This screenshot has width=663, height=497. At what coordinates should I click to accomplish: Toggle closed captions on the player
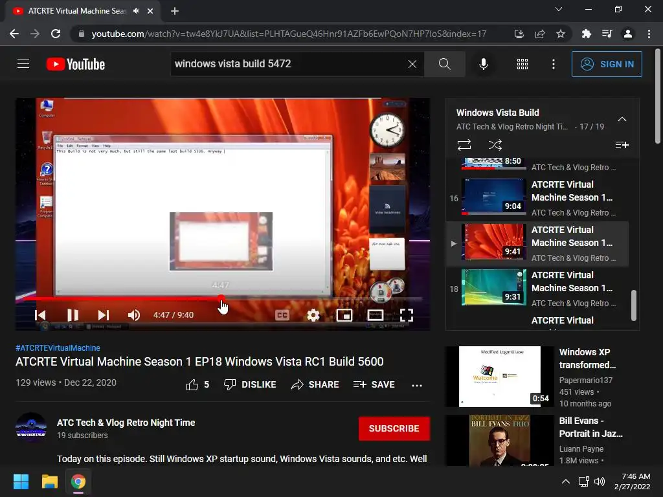282,315
